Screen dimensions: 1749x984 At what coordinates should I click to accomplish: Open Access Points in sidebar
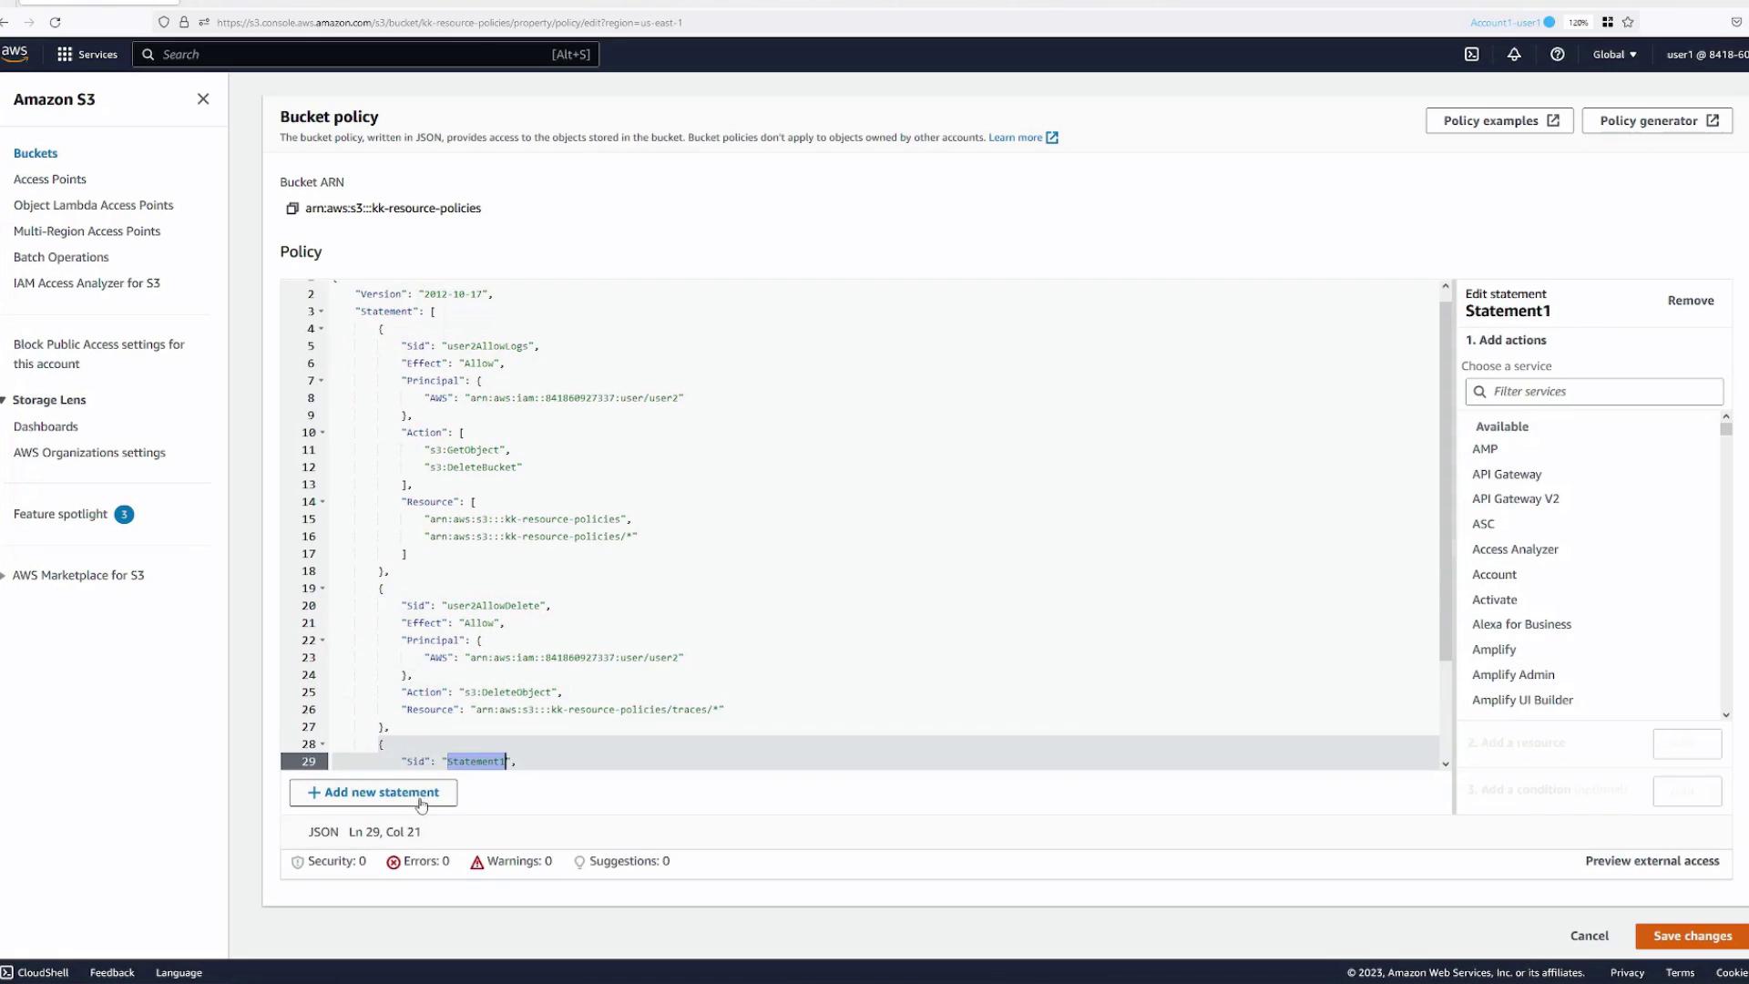click(x=50, y=179)
